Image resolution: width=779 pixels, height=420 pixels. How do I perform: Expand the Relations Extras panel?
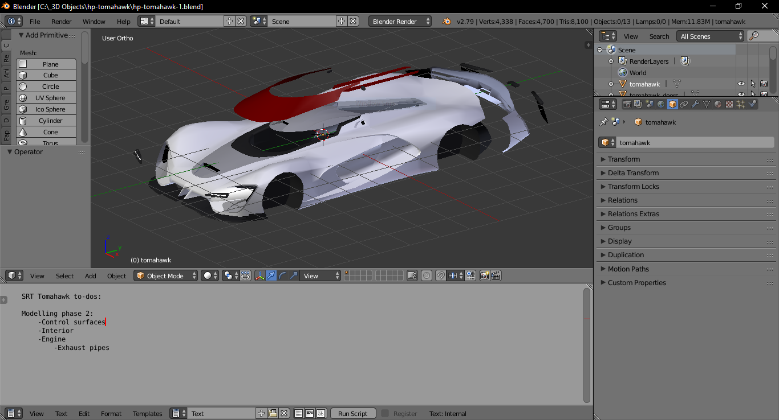click(686, 213)
